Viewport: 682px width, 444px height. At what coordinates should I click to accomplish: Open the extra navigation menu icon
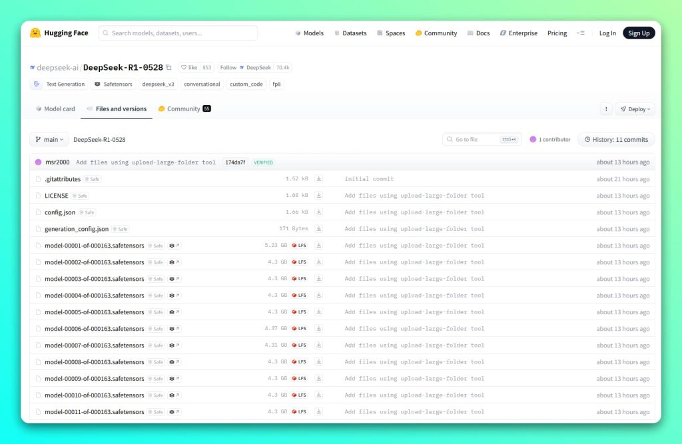pyautogui.click(x=581, y=33)
